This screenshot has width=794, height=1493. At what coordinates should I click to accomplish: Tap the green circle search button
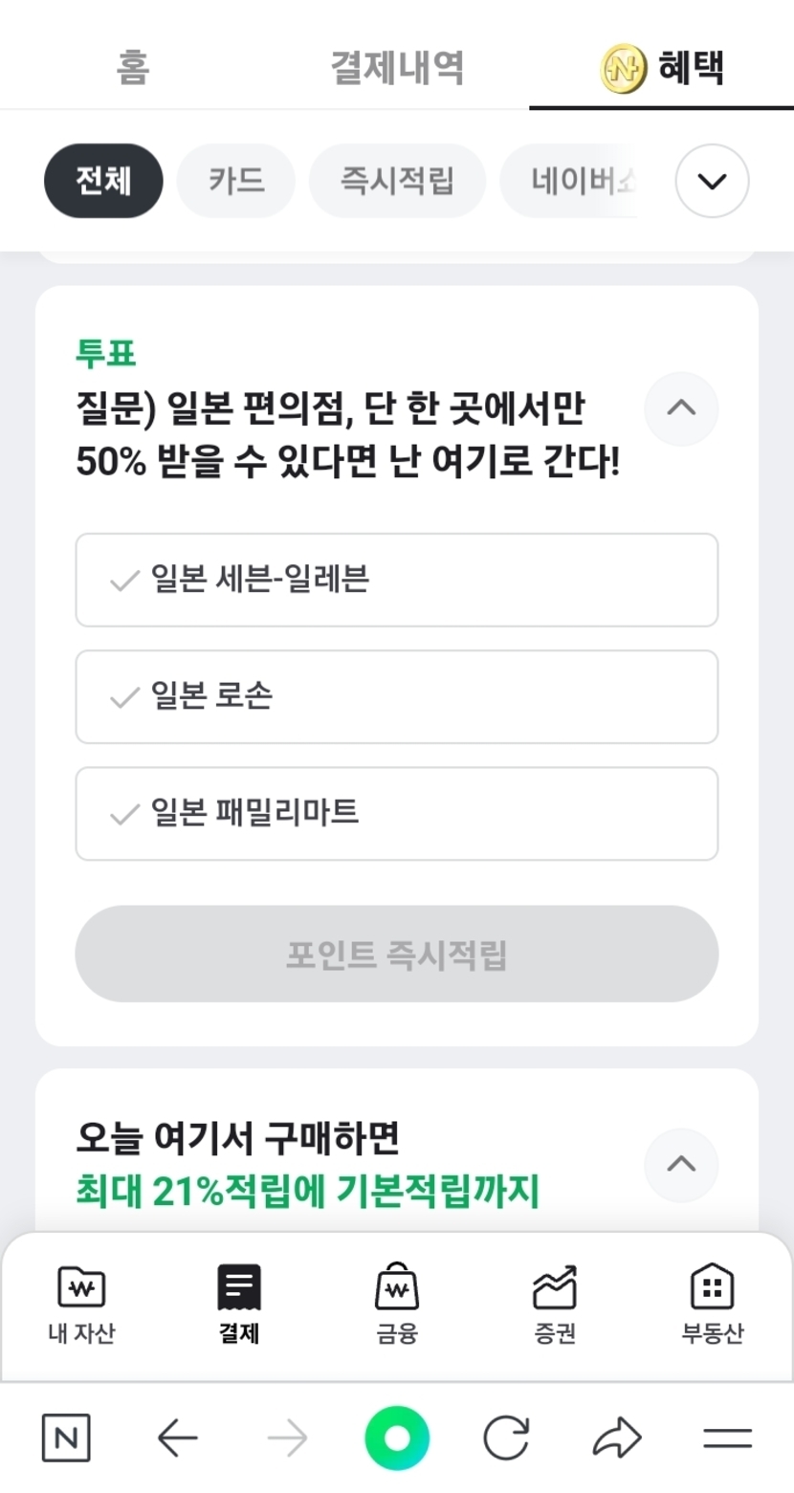pyautogui.click(x=397, y=1438)
